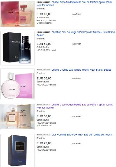Click the Chanel Chance round bottle thumbnail

(18, 84)
